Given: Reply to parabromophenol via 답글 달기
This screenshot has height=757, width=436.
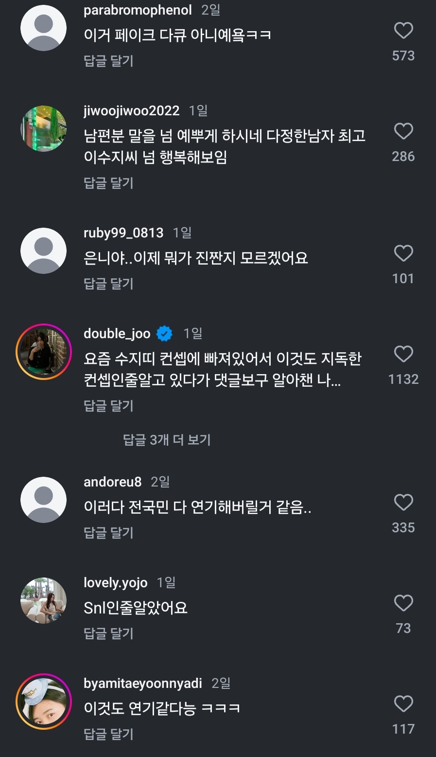Looking at the screenshot, I should [108, 61].
